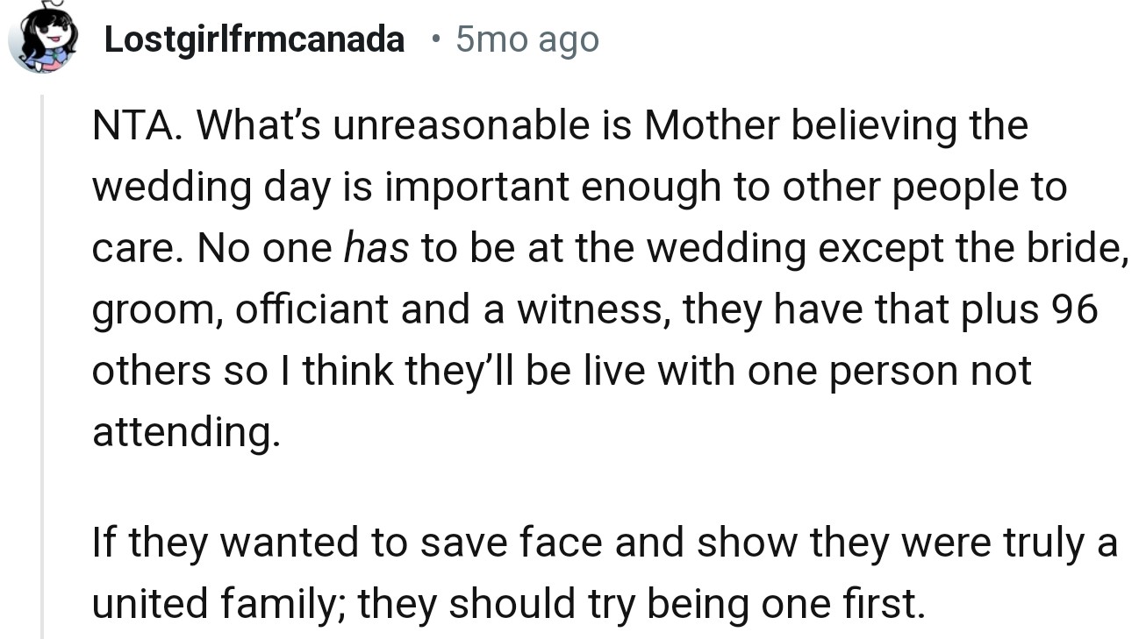The width and height of the screenshot is (1146, 639).
Task: Click the word "attending." ending the first paragraph
Action: coord(186,434)
